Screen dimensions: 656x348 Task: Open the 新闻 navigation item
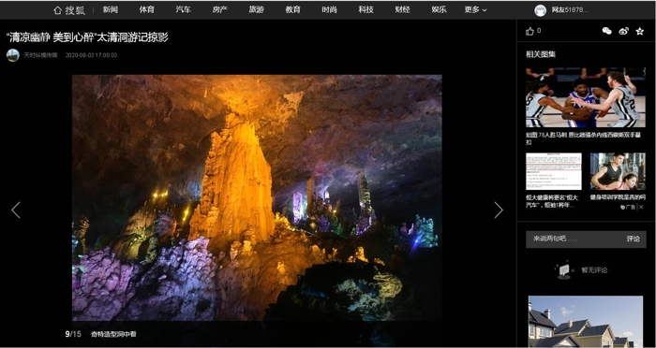tap(111, 10)
